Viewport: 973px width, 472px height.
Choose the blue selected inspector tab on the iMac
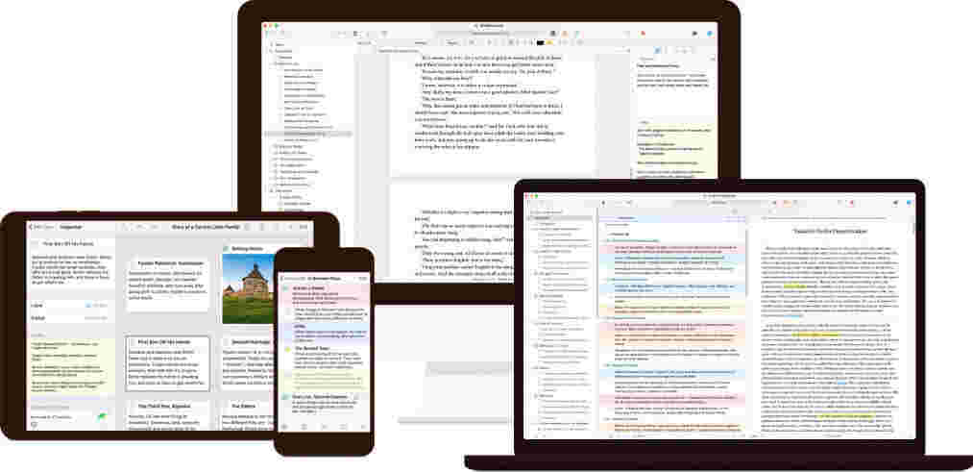[x=657, y=50]
